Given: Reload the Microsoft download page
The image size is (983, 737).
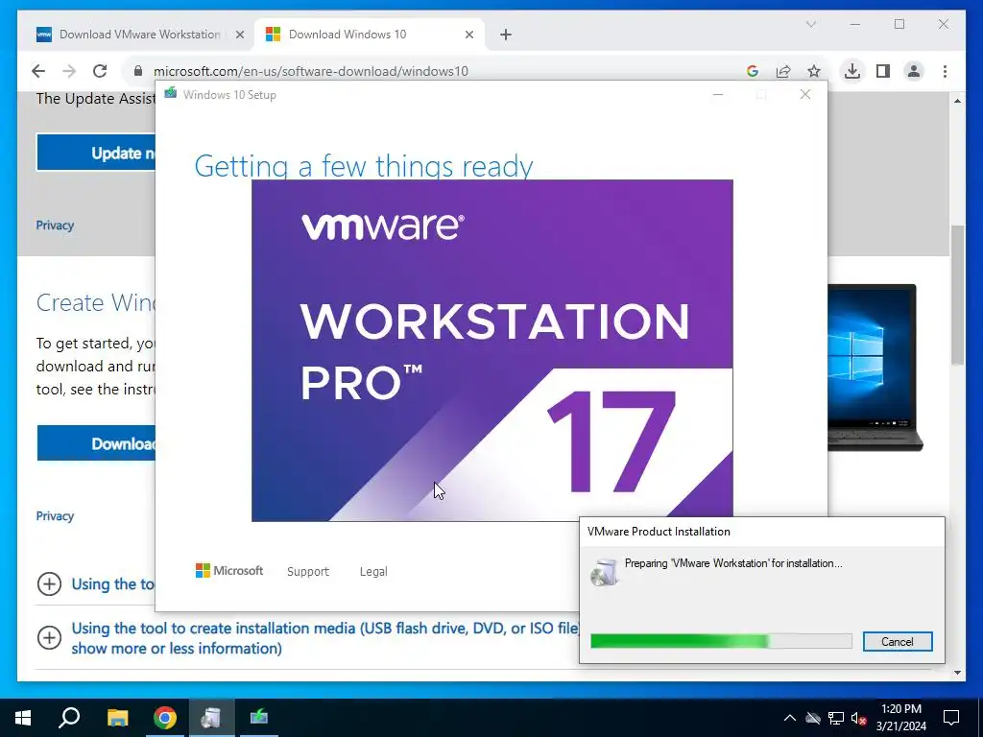Looking at the screenshot, I should [x=100, y=71].
